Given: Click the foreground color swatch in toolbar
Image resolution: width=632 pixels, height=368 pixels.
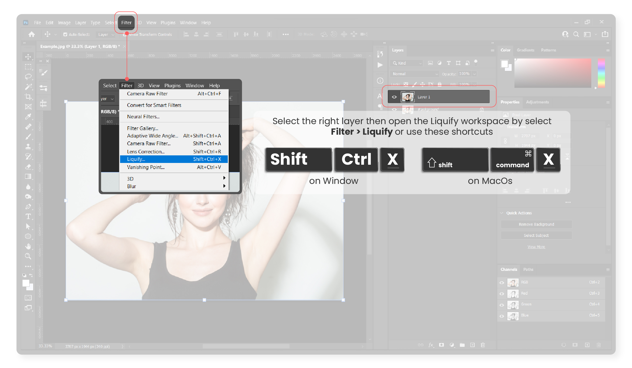Looking at the screenshot, I should click(26, 283).
